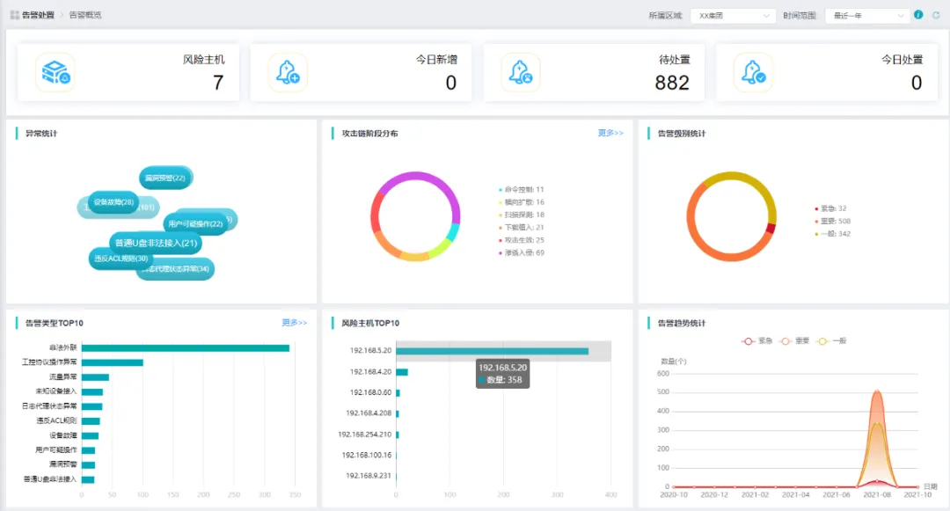The height and width of the screenshot is (511, 950).
Task: Click the 违反ACL规则(30) bubble
Action: pyautogui.click(x=120, y=259)
